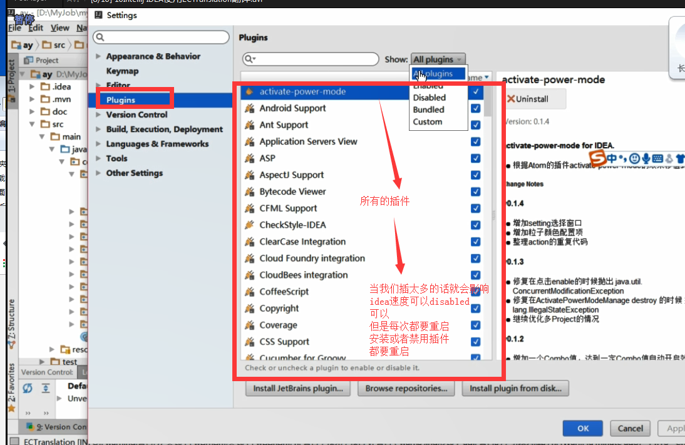This screenshot has width=685, height=445.
Task: Click the Coverage plugin icon
Action: [x=249, y=325]
